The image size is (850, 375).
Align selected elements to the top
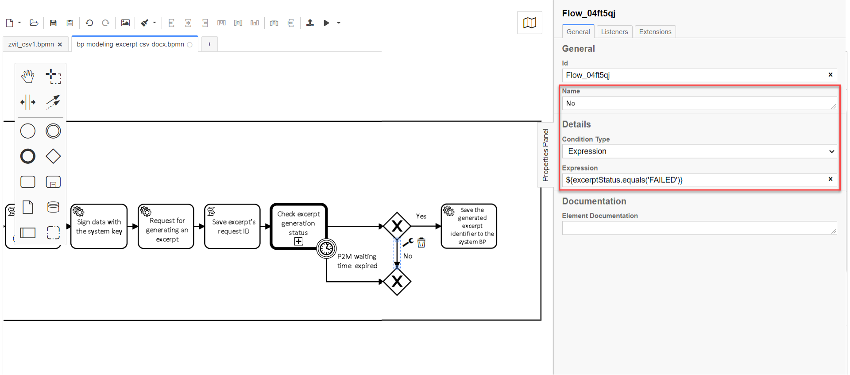(x=221, y=23)
